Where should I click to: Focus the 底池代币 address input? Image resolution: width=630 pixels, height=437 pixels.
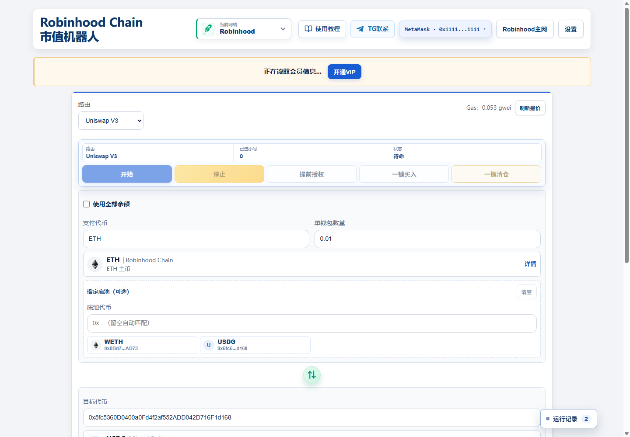pos(312,323)
